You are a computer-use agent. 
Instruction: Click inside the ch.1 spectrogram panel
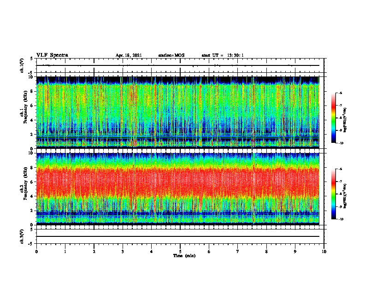(177, 112)
